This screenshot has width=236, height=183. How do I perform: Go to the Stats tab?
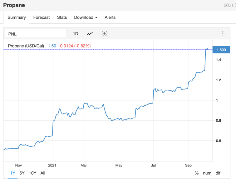[62, 18]
